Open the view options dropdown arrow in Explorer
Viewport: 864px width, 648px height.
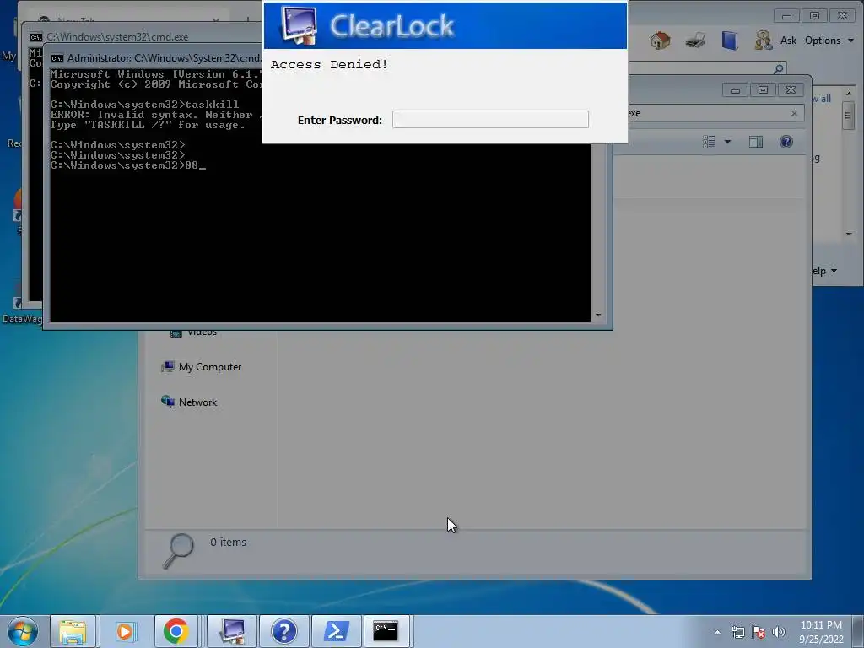coord(727,142)
